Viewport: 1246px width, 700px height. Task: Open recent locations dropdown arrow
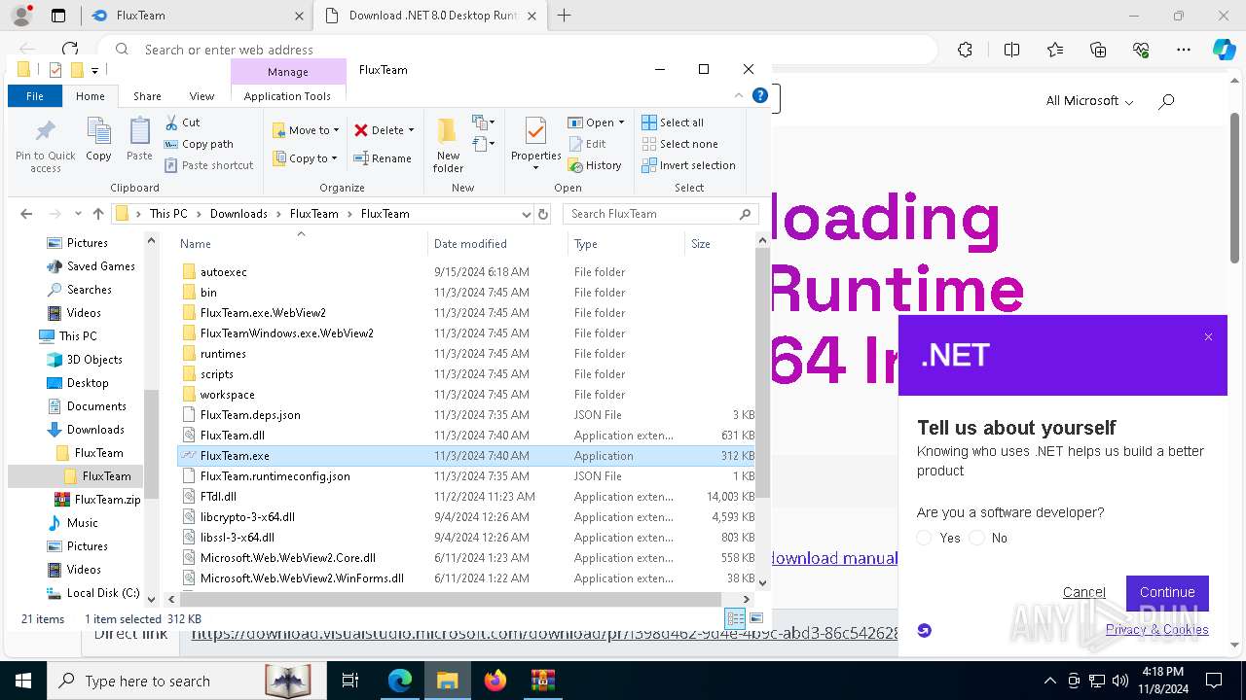(x=78, y=214)
